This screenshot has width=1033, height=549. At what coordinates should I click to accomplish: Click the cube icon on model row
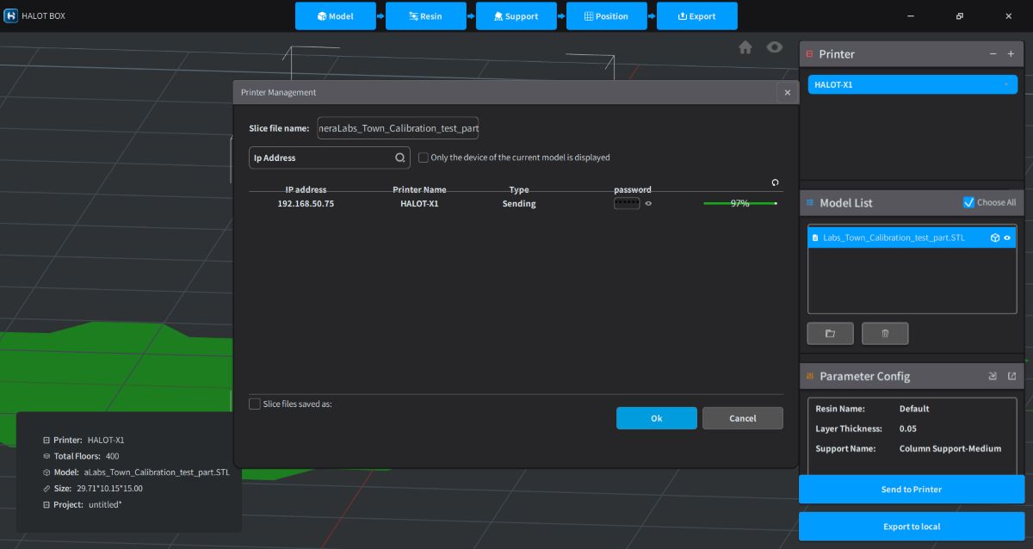(x=994, y=237)
